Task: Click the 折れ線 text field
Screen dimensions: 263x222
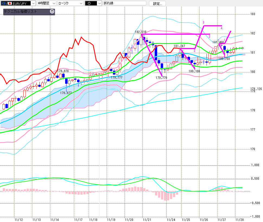Action: pos(125,3)
